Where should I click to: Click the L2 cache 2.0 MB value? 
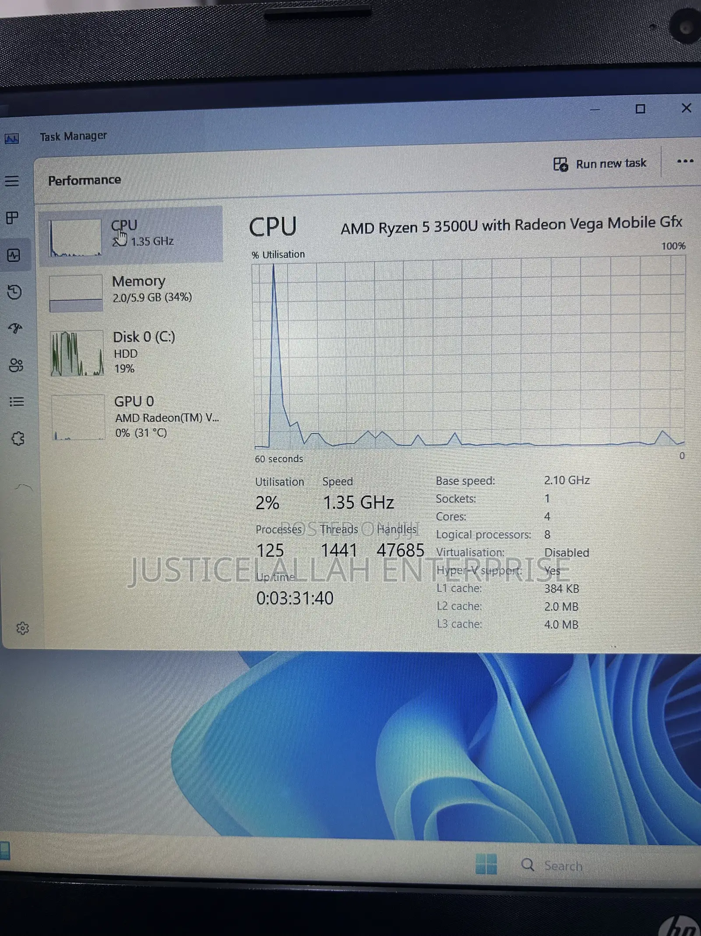561,607
